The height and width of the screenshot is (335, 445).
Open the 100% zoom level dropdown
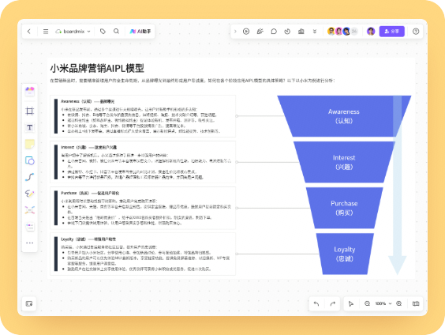click(x=383, y=303)
